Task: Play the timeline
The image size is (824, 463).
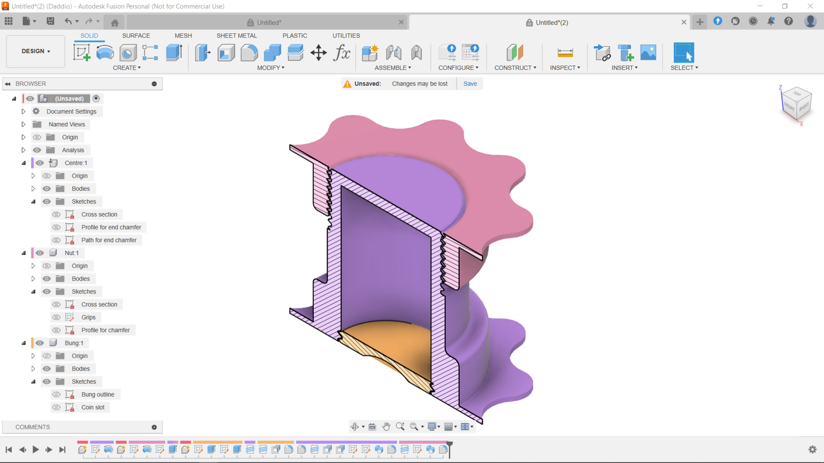Action: coord(35,450)
